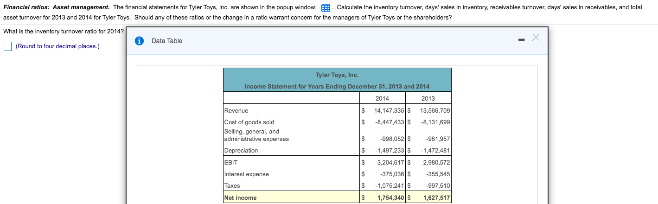658x204 pixels.
Task: Click the inventory turnover ratio 2014 question text
Action: (64, 32)
